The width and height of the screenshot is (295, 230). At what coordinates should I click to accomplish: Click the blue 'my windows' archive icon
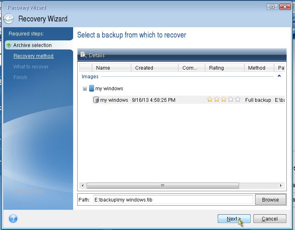click(92, 88)
